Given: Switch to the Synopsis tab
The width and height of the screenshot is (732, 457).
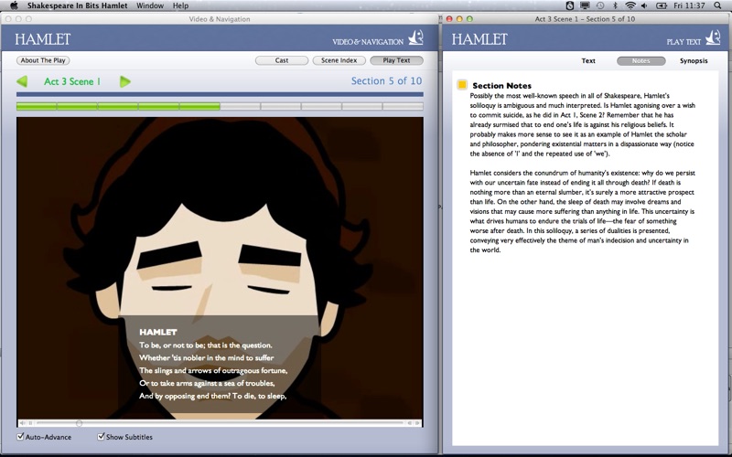Looking at the screenshot, I should point(694,60).
